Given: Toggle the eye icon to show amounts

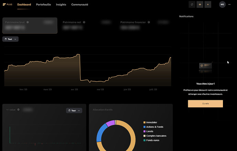Looking at the screenshot, I should pos(200,4).
